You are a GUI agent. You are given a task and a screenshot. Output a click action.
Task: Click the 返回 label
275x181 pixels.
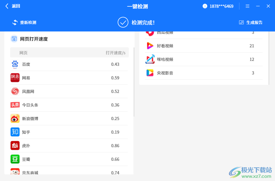[16, 6]
